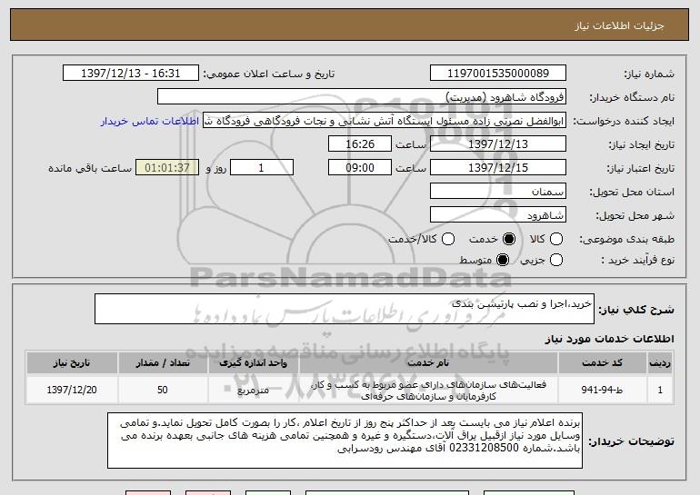Select the جزیی purchase type radio
Image resolution: width=700 pixels, height=495 pixels.
(555, 260)
